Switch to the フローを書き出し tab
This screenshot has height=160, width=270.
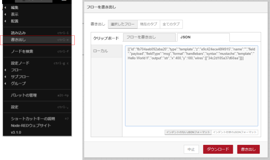(149, 37)
